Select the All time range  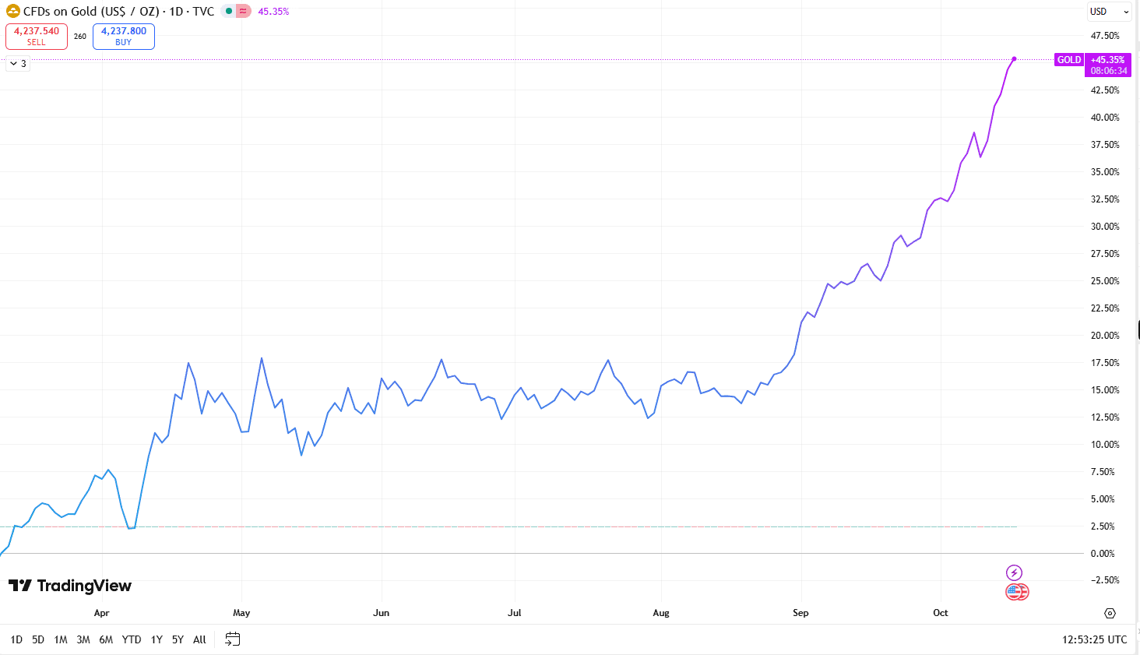199,639
